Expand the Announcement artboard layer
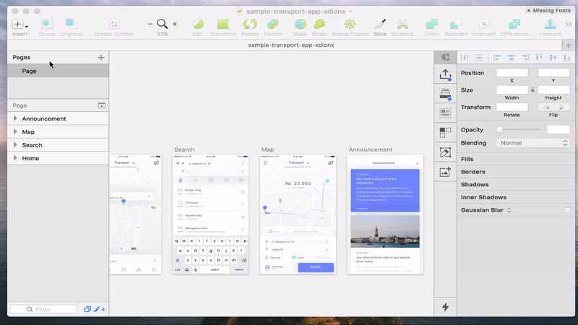The width and height of the screenshot is (578, 325). click(16, 118)
